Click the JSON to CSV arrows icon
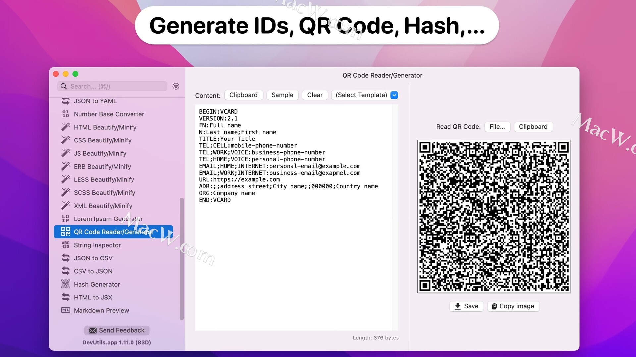The height and width of the screenshot is (357, 636). click(x=66, y=258)
